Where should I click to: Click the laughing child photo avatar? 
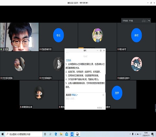(19, 64)
